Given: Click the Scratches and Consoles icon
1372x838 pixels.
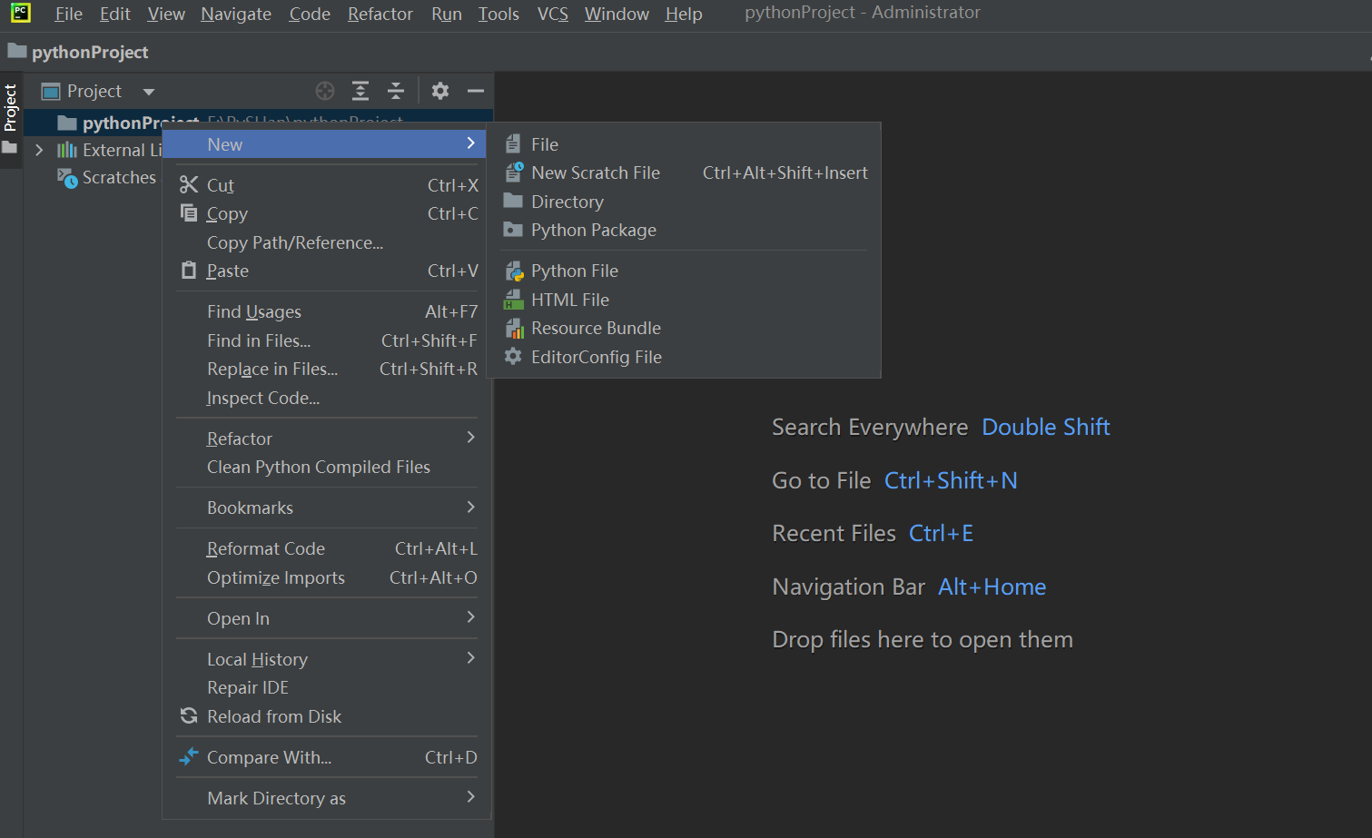Looking at the screenshot, I should pyautogui.click(x=67, y=178).
